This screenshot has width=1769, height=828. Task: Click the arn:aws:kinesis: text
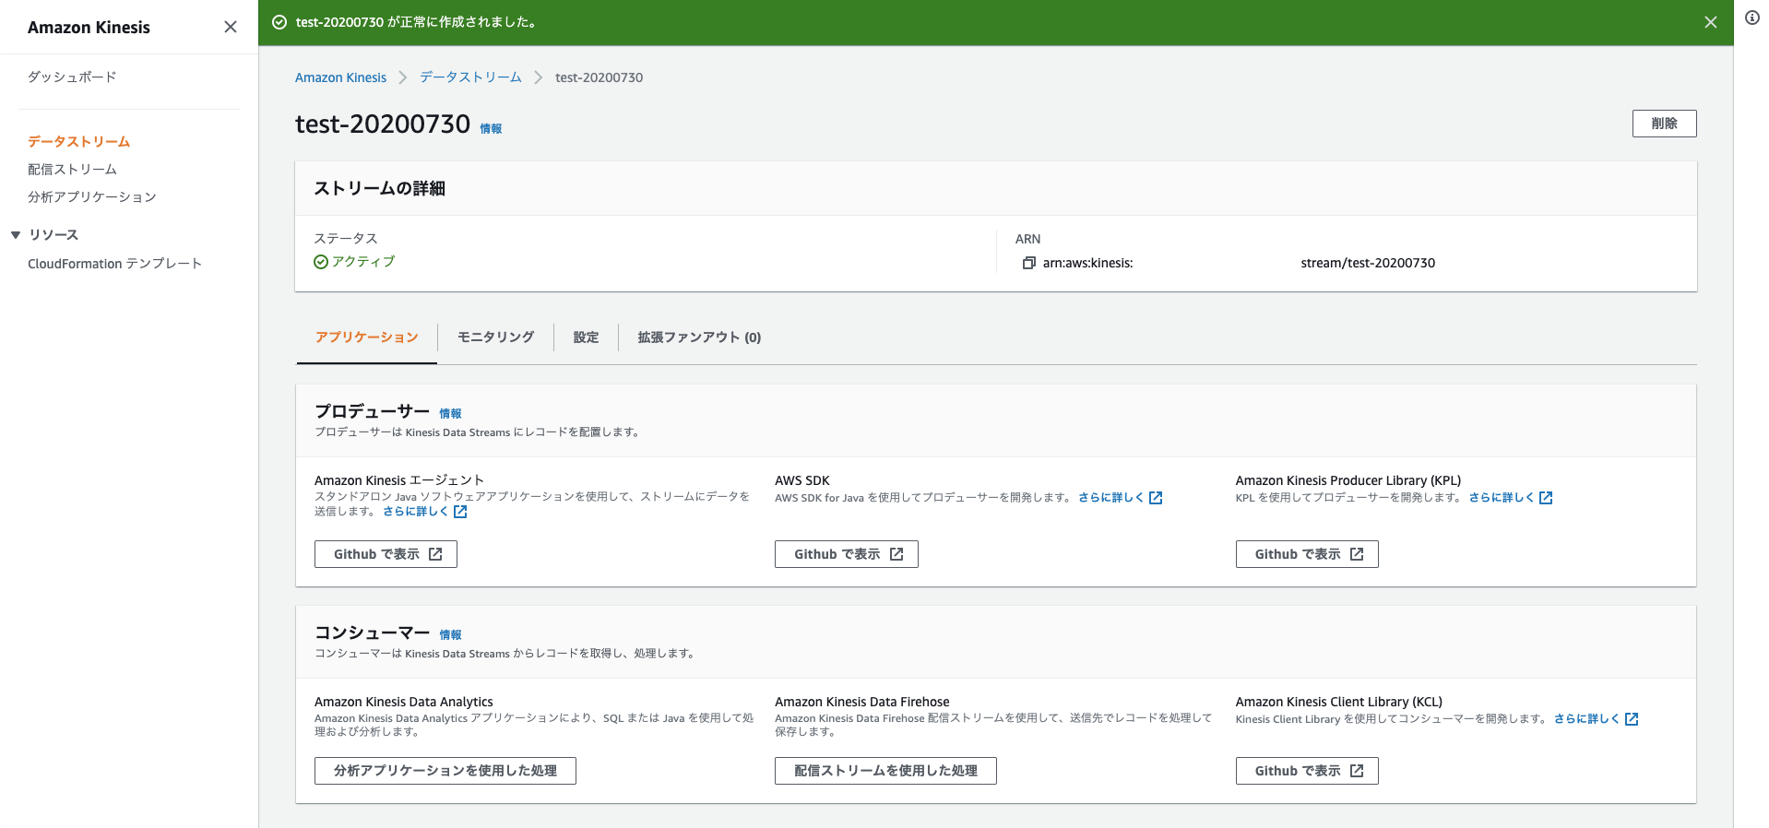[1087, 263]
